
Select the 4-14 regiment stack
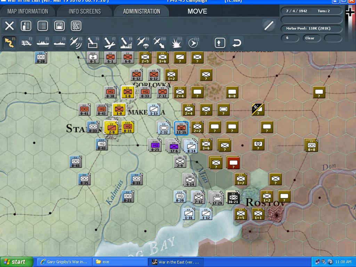click(x=189, y=180)
